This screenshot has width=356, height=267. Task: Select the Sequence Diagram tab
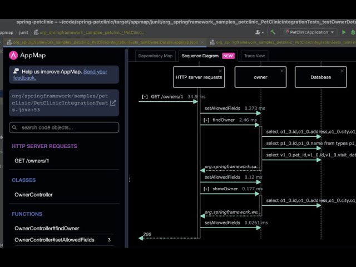tap(200, 56)
